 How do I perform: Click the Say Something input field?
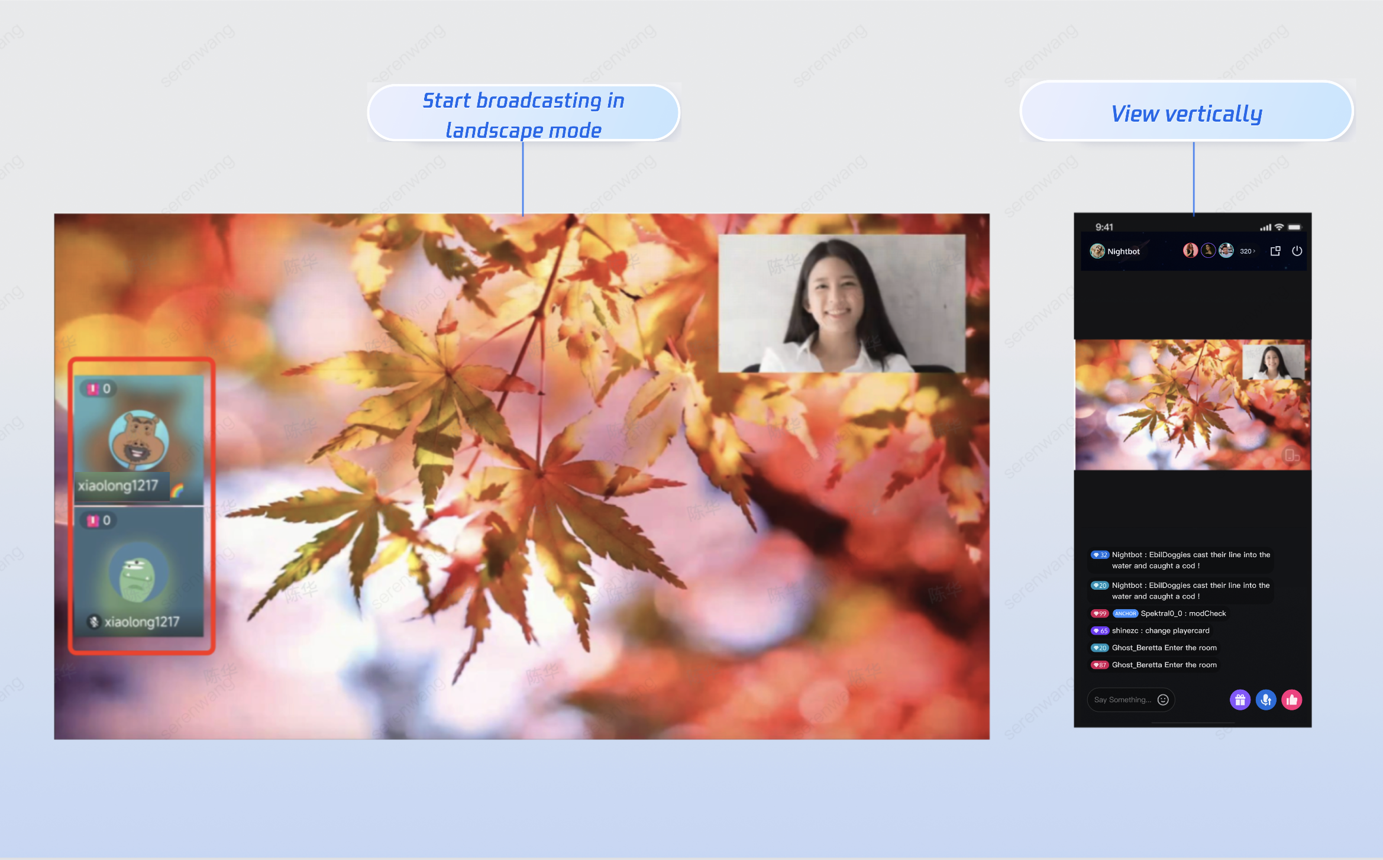(x=1122, y=700)
